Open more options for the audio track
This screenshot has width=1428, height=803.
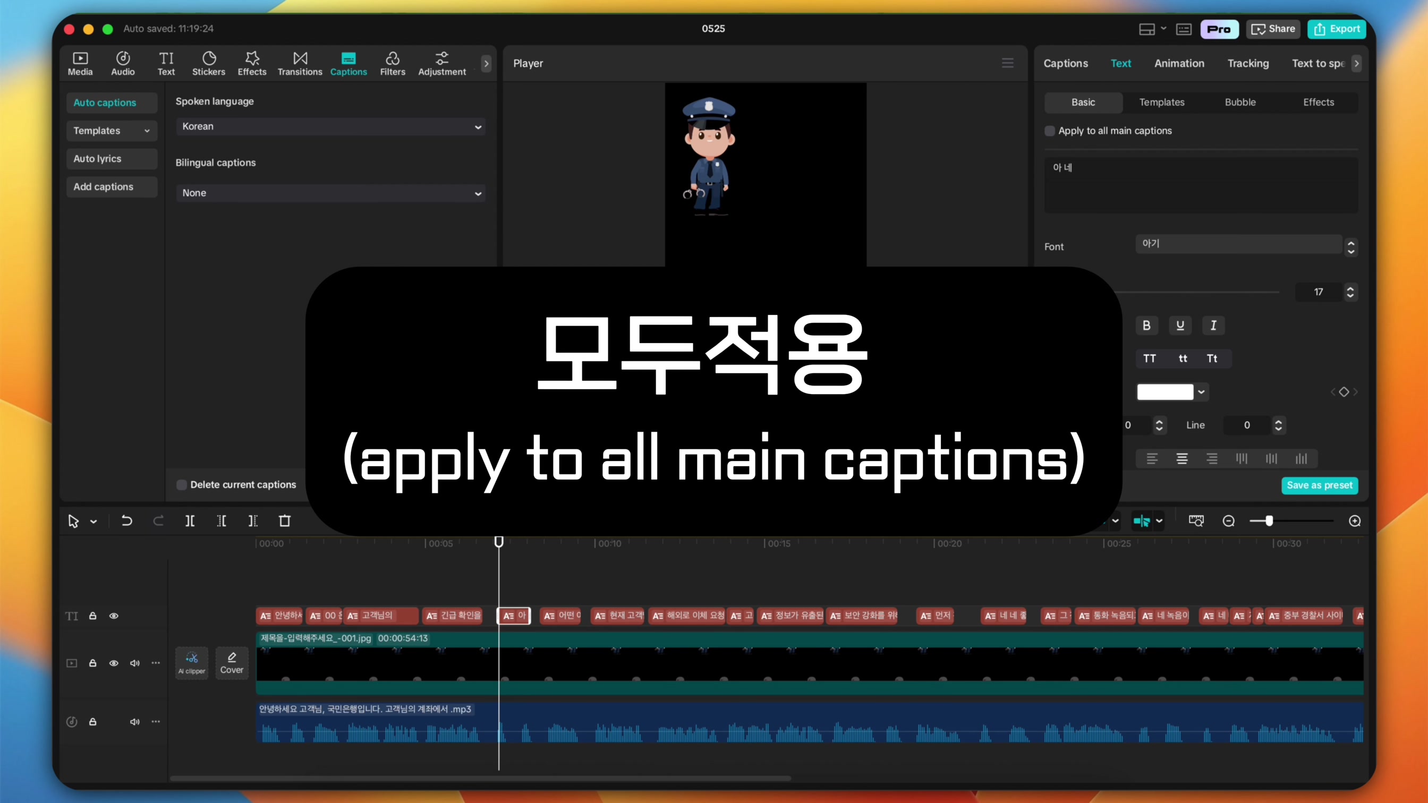(156, 722)
